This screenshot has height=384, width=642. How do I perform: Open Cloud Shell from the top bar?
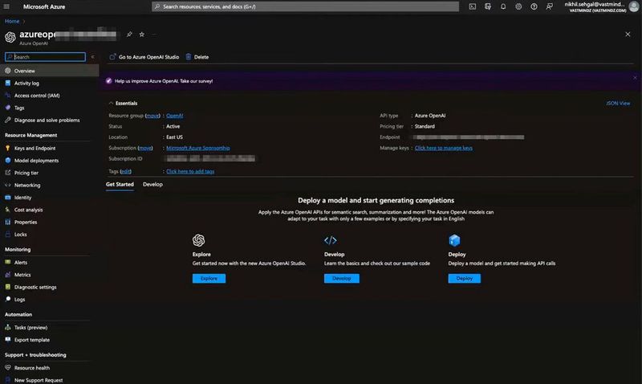click(473, 6)
